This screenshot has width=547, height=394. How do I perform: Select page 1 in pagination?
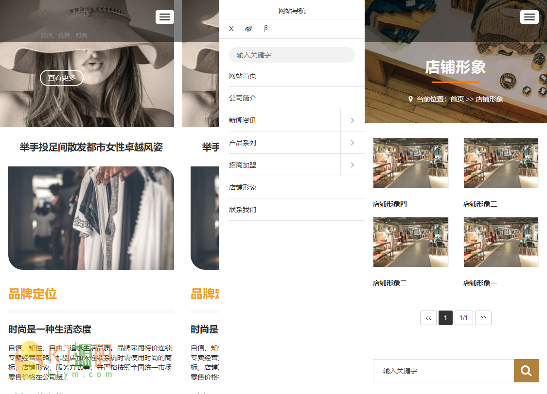tap(445, 318)
